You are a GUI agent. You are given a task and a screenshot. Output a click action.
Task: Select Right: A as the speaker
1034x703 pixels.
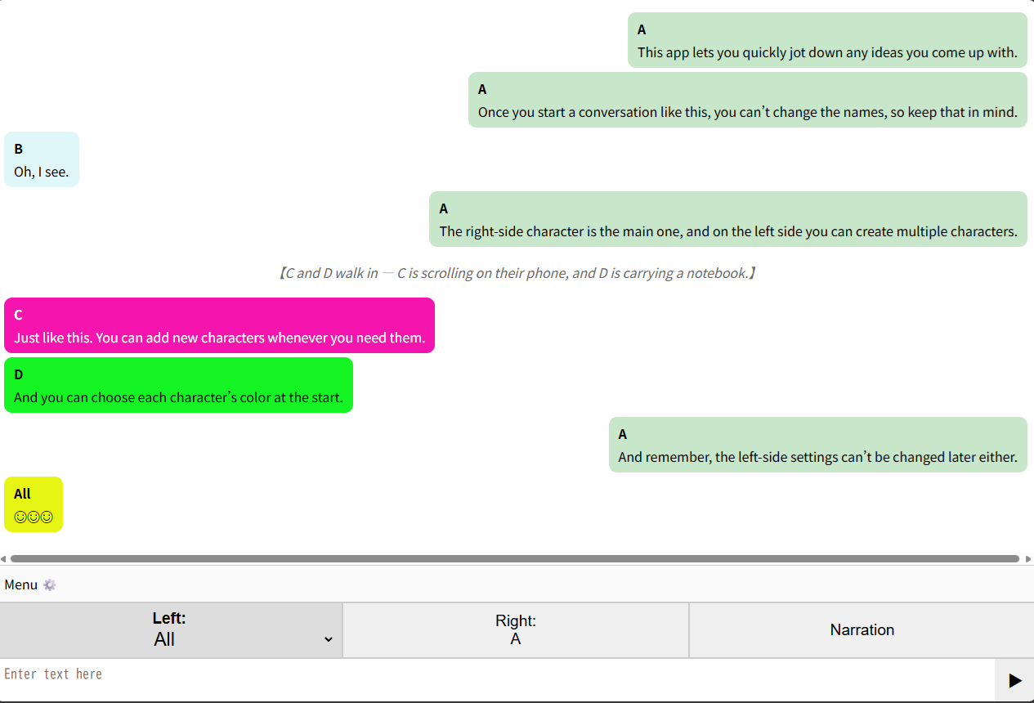[x=516, y=630]
